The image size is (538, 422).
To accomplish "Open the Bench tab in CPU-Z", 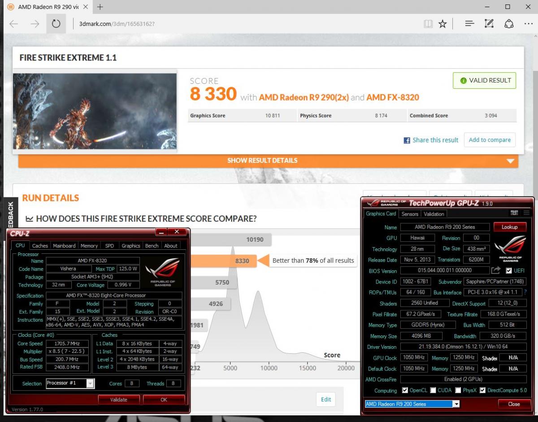I will click(x=152, y=246).
